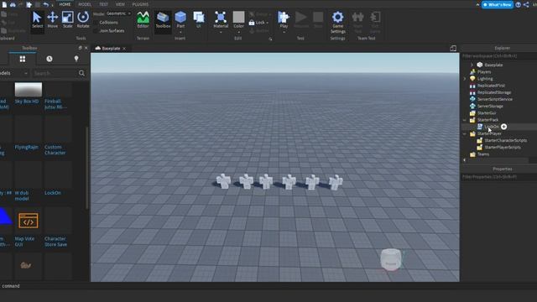Switch to the HOME ribbon tab
The height and width of the screenshot is (302, 537).
coord(65,4)
